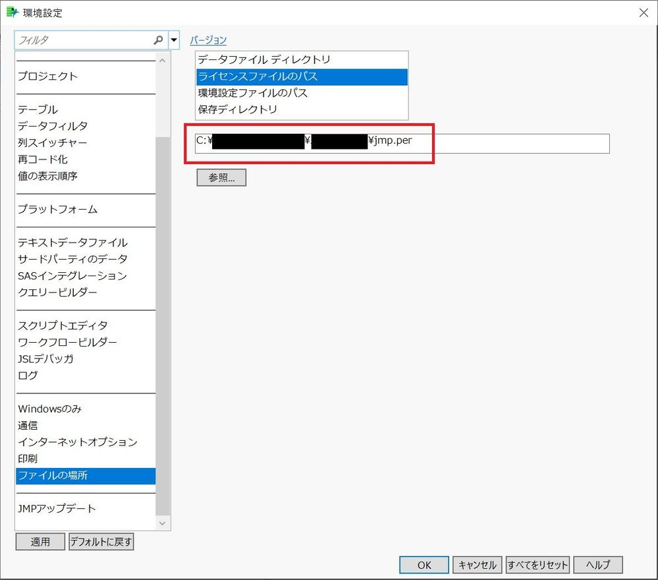
Task: Select 環境設定ファイルのパス in the list
Action: [x=302, y=93]
